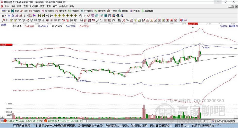Screen dimensions: 238x128
Task: Click the zigzag line tool icon
Action: click(x=101, y=20)
